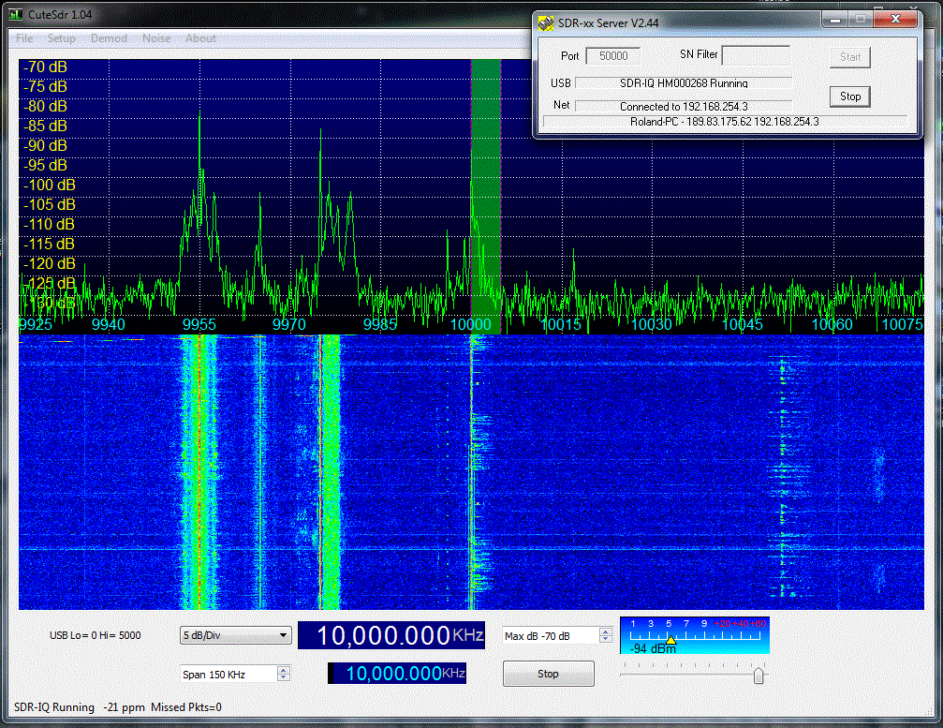This screenshot has width=943, height=728.
Task: Close the SDR-xx Server window
Action: tap(895, 19)
